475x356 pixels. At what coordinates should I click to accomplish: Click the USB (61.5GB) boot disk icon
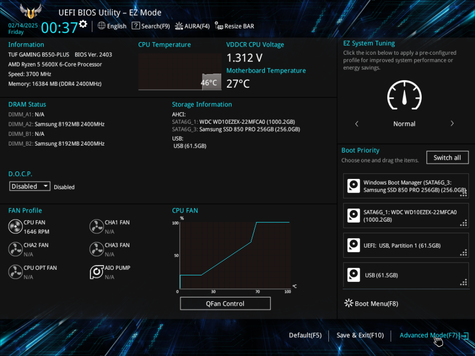click(354, 275)
